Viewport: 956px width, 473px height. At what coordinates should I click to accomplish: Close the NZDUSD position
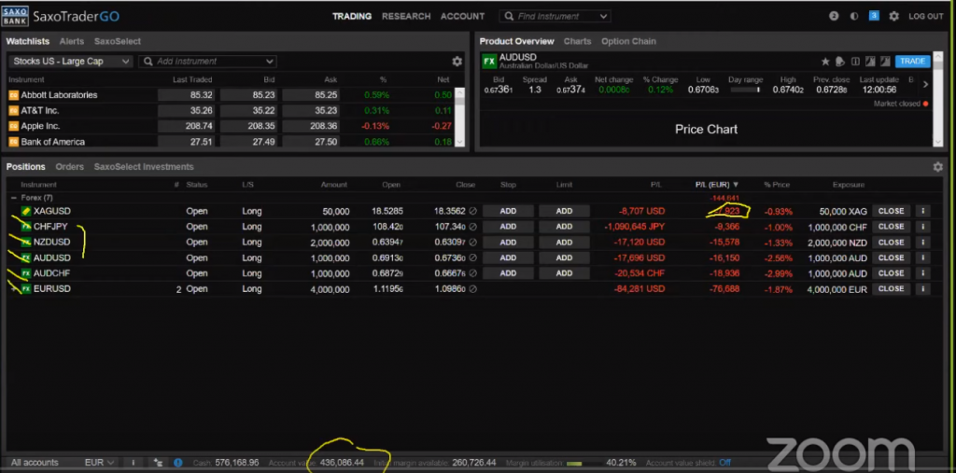[x=891, y=242]
